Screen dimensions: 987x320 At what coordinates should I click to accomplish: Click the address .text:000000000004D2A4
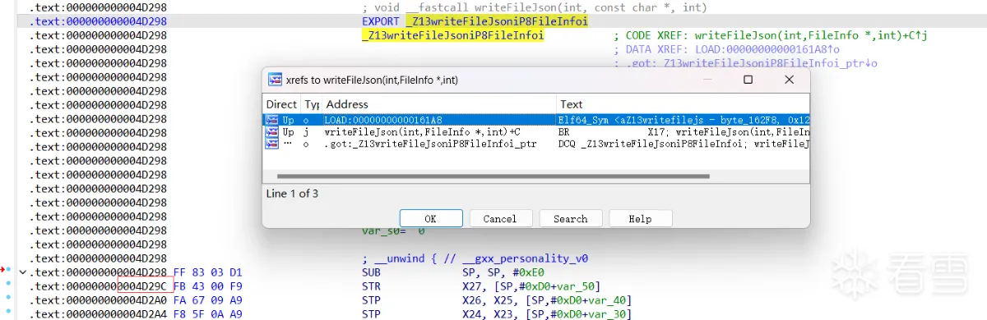point(98,313)
